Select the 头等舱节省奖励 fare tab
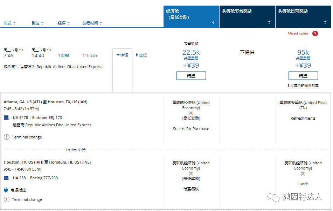Viewport: 333px width, 211px height. [247, 17]
